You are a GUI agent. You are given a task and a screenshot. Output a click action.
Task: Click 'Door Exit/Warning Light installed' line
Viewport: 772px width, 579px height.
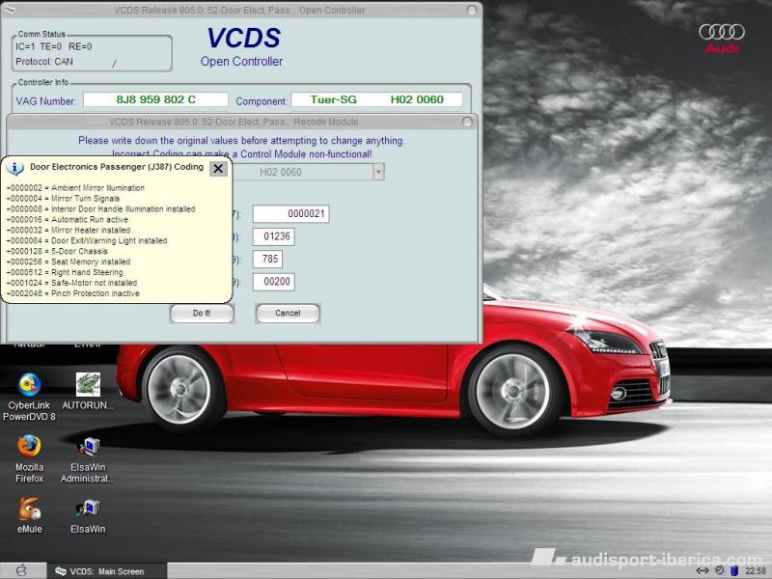(x=87, y=240)
